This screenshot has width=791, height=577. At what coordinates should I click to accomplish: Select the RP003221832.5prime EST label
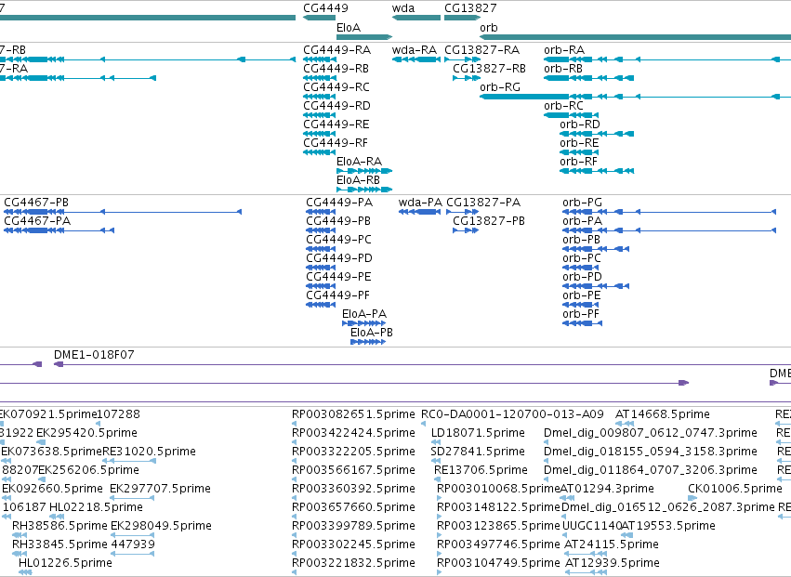point(353,563)
